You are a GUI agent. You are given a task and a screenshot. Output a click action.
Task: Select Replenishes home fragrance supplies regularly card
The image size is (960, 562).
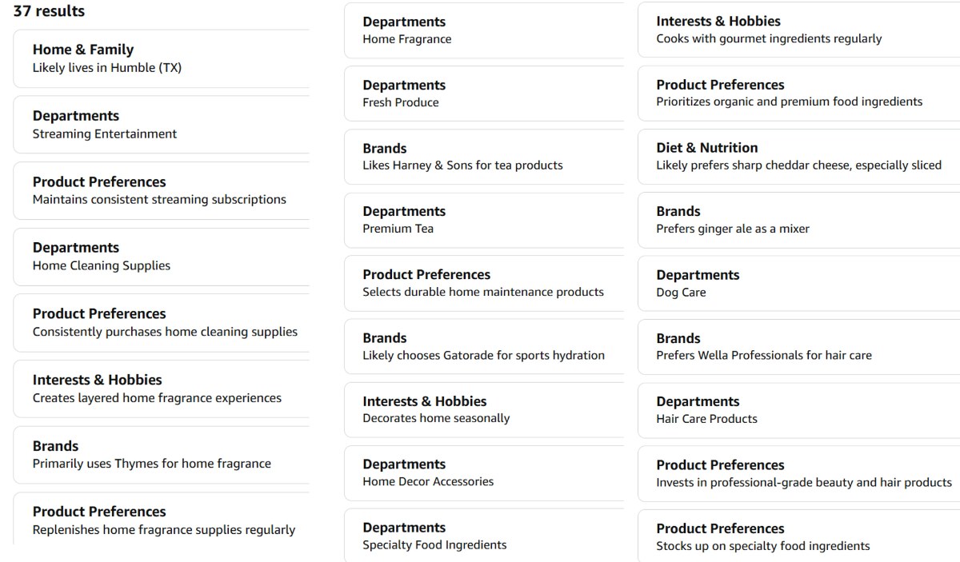pyautogui.click(x=162, y=519)
